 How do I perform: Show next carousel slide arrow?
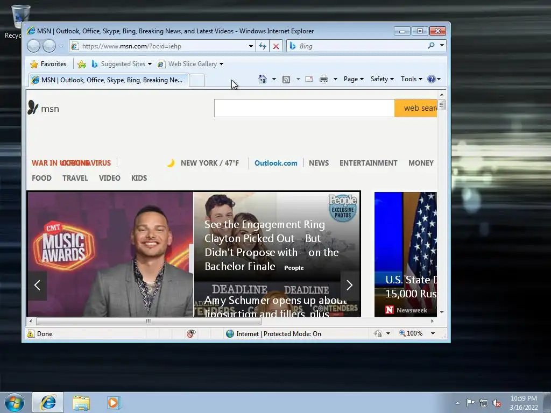[x=350, y=285]
